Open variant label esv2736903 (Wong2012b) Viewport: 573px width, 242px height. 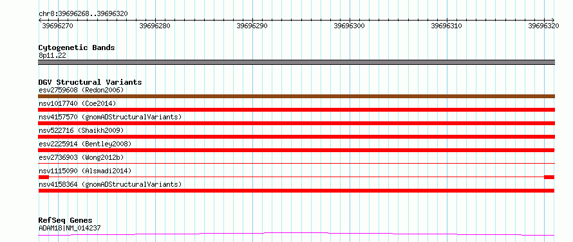coord(81,157)
